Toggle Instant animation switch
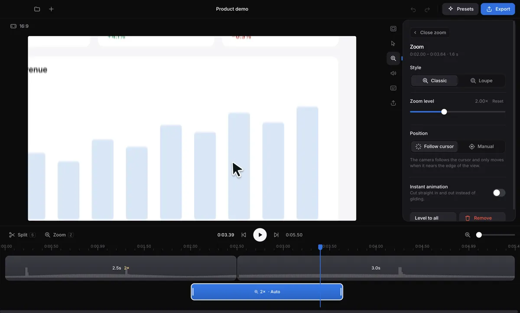The width and height of the screenshot is (520, 313). point(499,193)
